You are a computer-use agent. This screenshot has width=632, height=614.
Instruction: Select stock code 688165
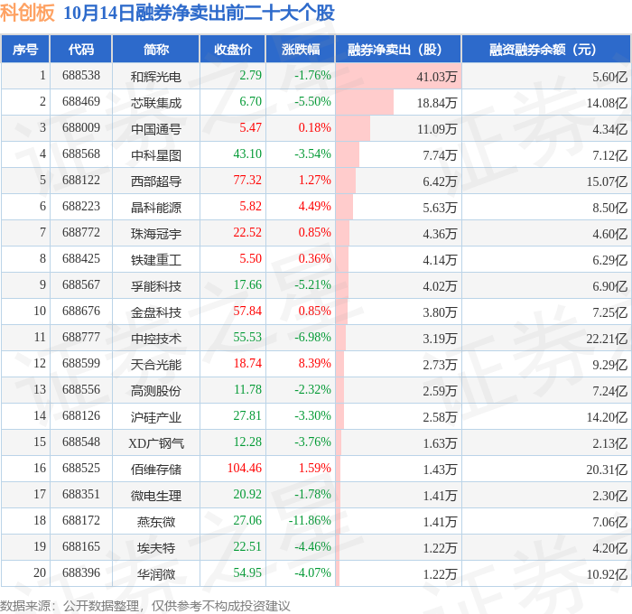pos(81,547)
